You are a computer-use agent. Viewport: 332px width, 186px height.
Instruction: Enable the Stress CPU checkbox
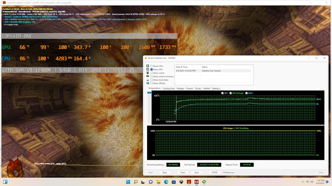point(152,66)
